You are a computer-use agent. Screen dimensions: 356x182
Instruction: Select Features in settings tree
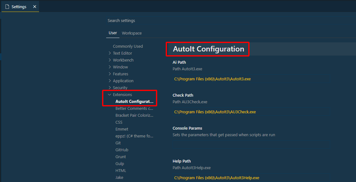[121, 74]
